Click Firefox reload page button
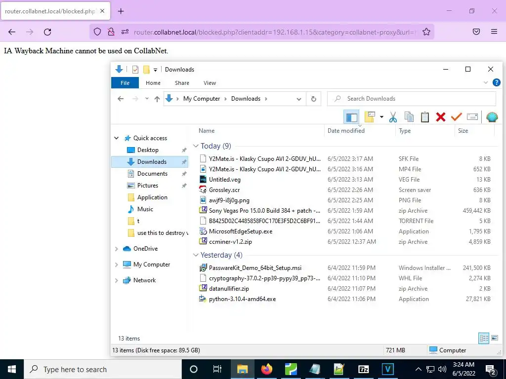The width and height of the screenshot is (506, 379). click(x=47, y=32)
